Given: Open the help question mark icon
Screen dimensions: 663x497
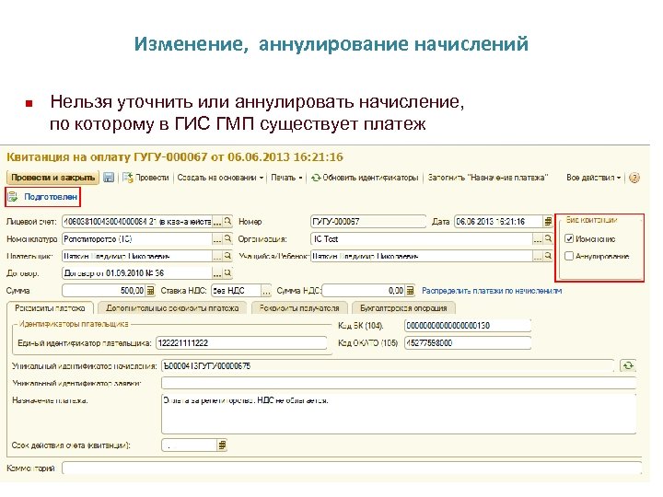Looking at the screenshot, I should click(x=634, y=178).
